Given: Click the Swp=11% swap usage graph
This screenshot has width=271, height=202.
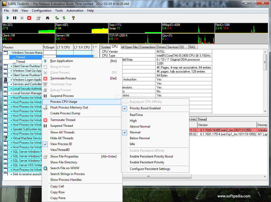Looking at the screenshot, I should [x=135, y=28].
